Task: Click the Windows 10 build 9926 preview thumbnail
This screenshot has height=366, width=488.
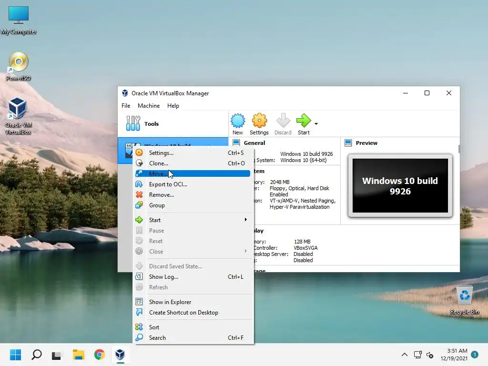Action: click(400, 186)
